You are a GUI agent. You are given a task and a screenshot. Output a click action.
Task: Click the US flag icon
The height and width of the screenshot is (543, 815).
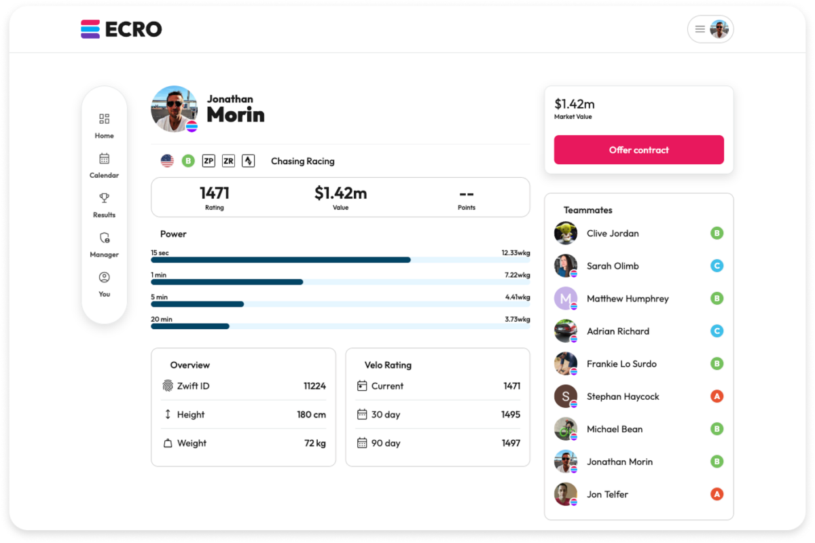(x=167, y=161)
